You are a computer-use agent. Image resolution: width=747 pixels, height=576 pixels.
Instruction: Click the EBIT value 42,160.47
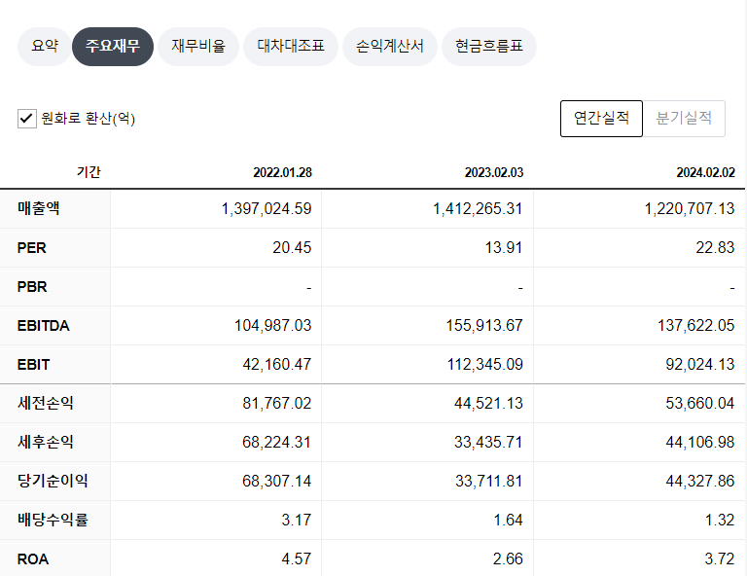click(x=277, y=365)
